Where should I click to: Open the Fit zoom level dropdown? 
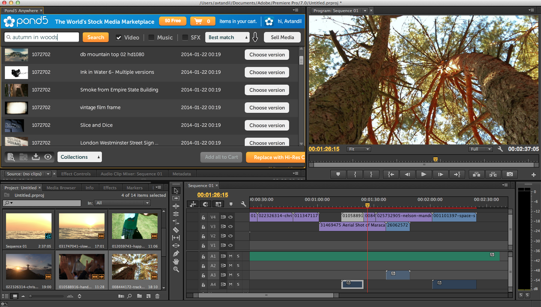[x=358, y=149]
